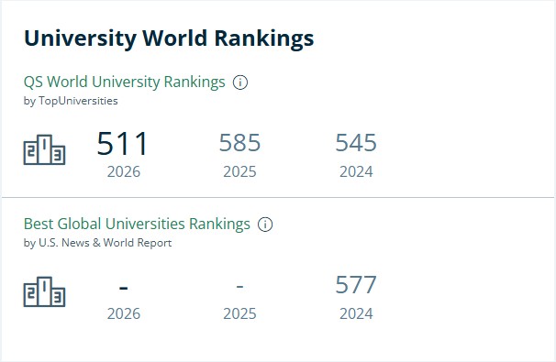Click 'by U.S. News & World Report' text
The image size is (556, 362).
97,243
